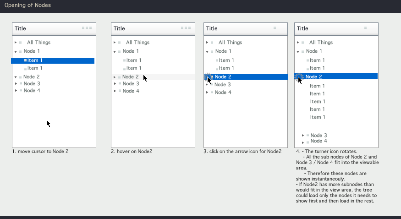Click the single square icon in the third panel's title bar

(275, 28)
